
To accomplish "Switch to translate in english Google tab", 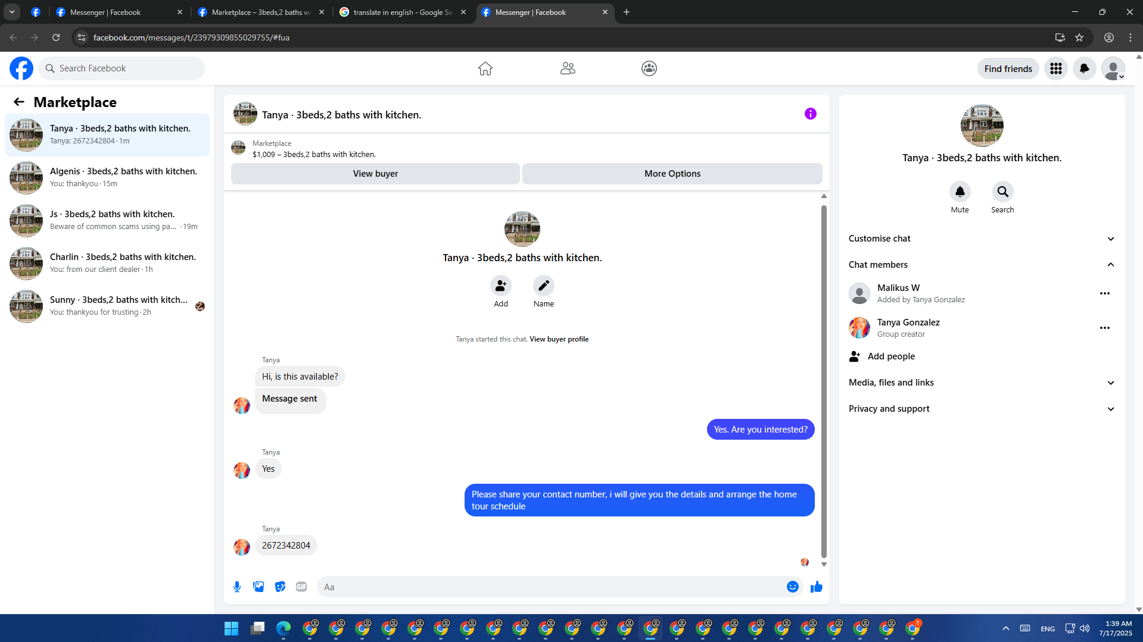I will point(403,12).
